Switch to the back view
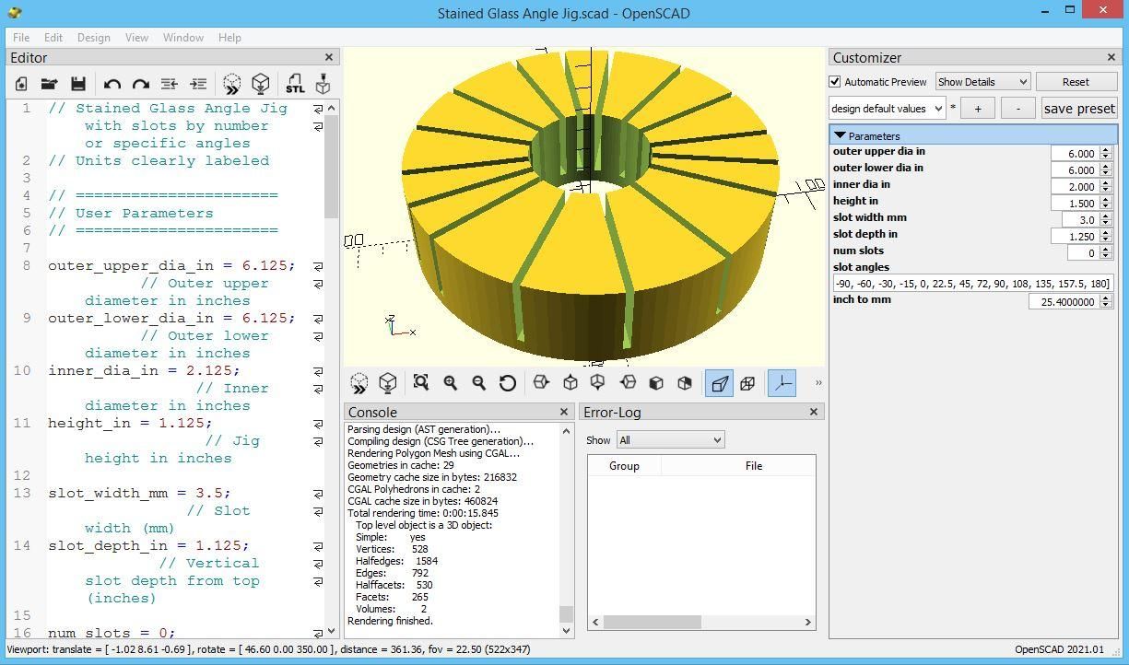1129x665 pixels. pos(685,383)
